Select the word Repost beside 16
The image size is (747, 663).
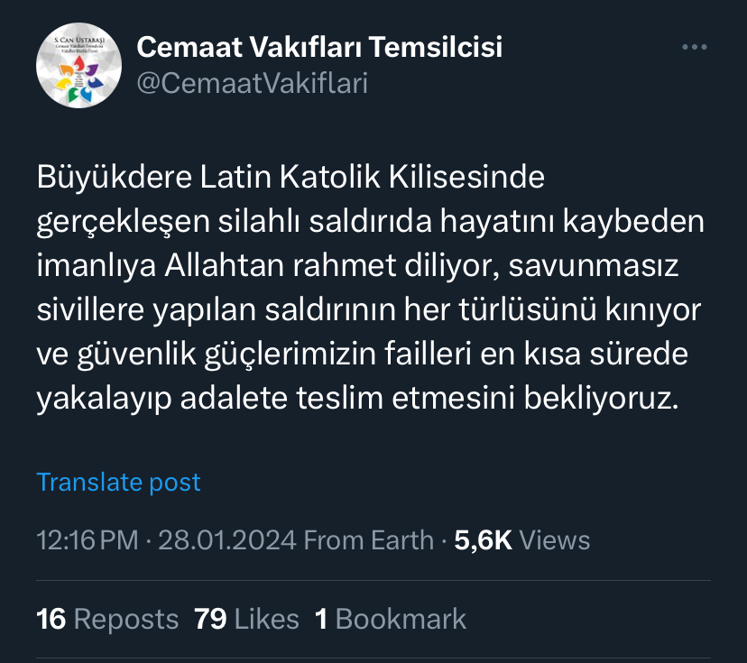pyautogui.click(x=125, y=619)
